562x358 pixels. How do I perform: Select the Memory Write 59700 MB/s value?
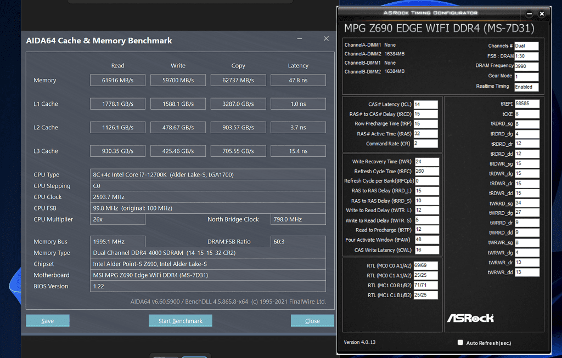coord(178,80)
